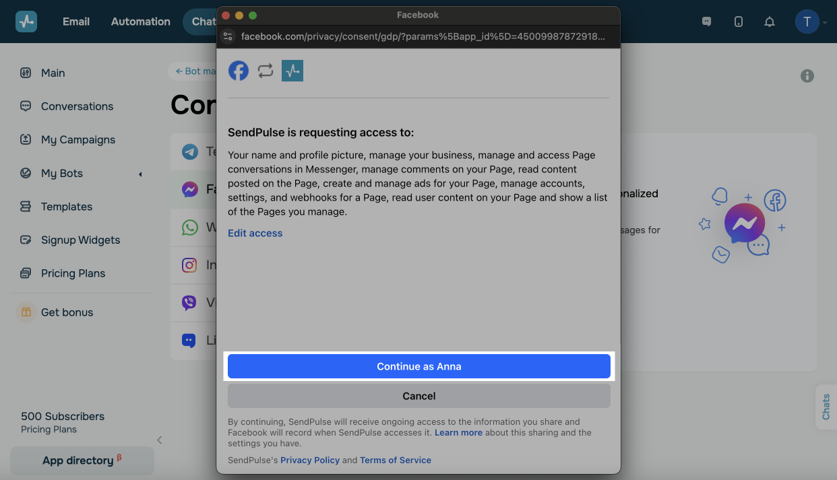Open Signup Widgets in the sidebar
The height and width of the screenshot is (480, 837).
(x=80, y=240)
